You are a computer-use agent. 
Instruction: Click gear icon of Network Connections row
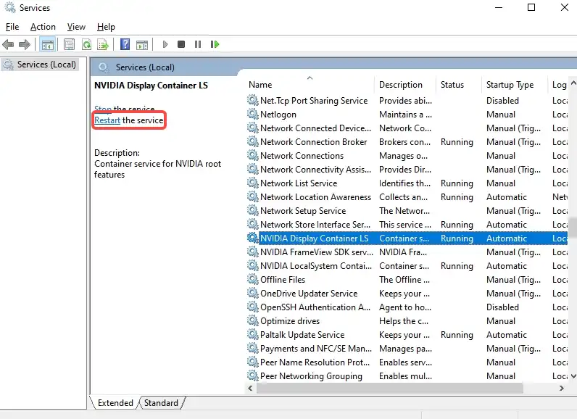pyautogui.click(x=252, y=155)
